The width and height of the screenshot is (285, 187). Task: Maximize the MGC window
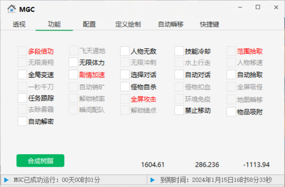[x=258, y=7]
